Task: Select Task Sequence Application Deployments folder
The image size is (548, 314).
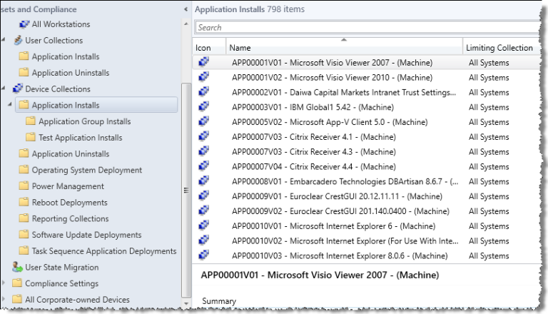Action: point(103,251)
